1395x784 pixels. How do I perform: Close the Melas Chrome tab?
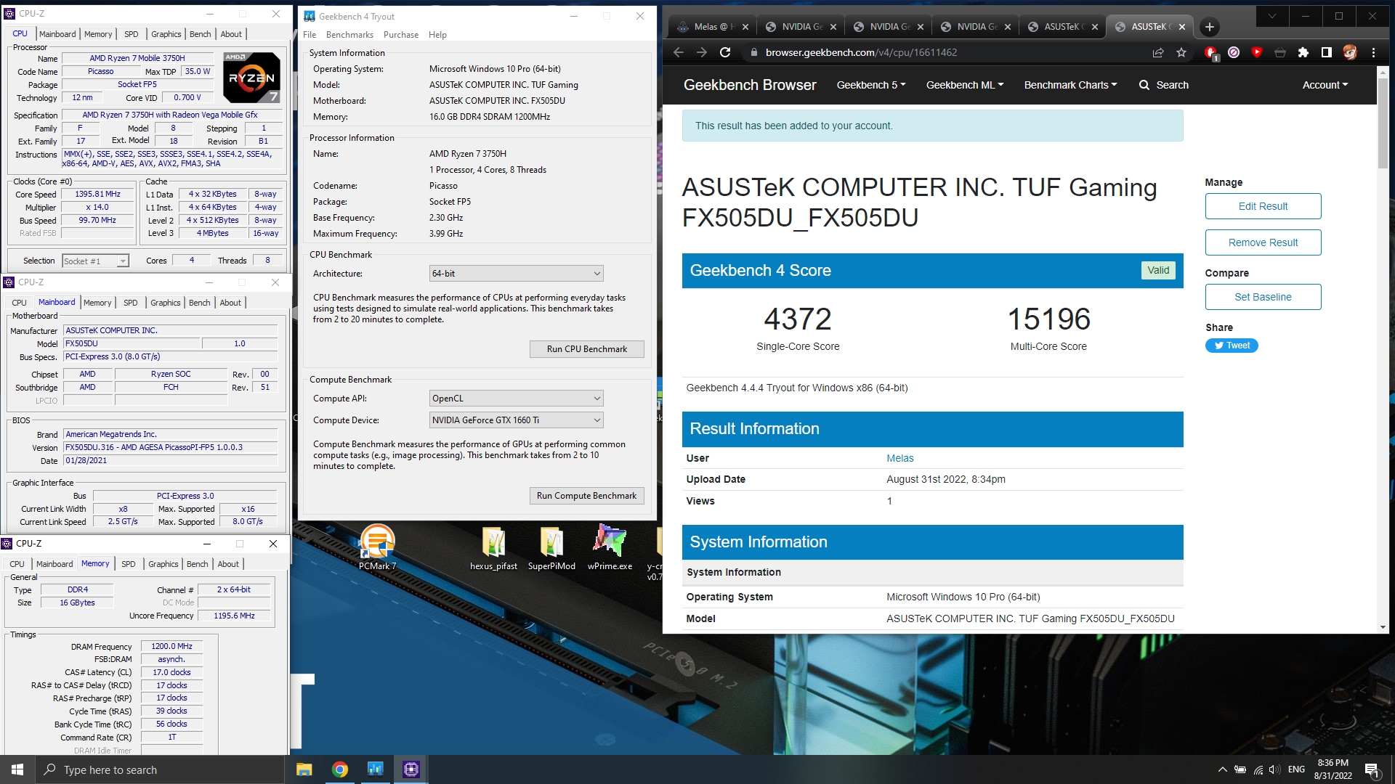coord(745,27)
